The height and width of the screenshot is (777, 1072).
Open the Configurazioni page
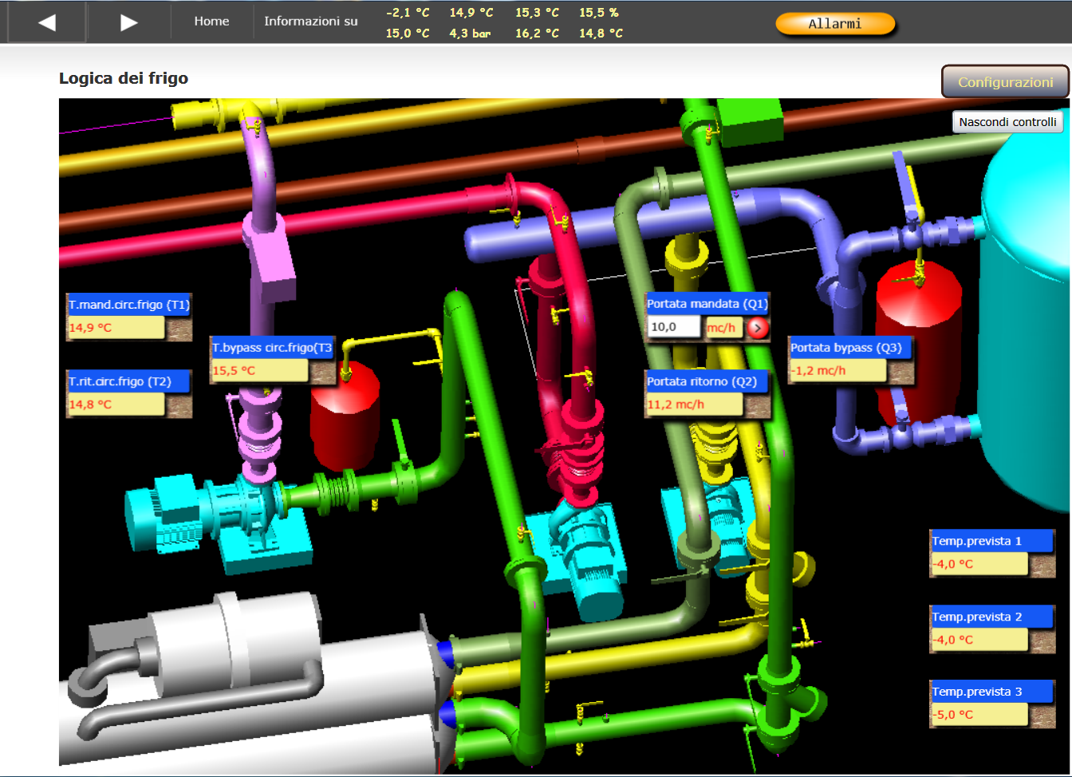[1004, 81]
